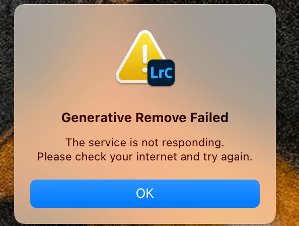Click the word 'Remove' in the title
299x226 pixels.
click(161, 118)
